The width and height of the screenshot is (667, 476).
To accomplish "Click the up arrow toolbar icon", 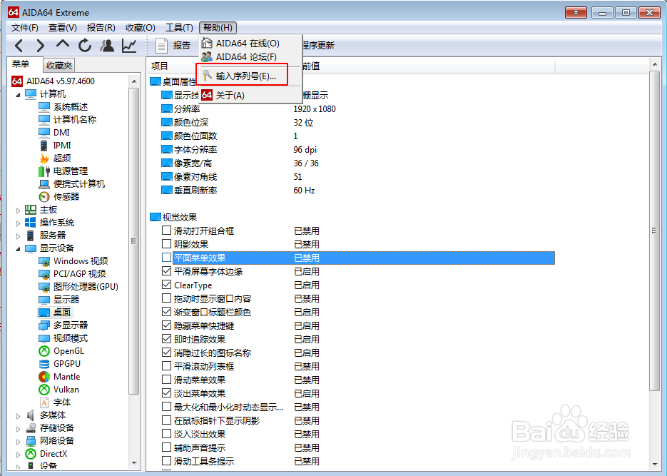I will [63, 44].
